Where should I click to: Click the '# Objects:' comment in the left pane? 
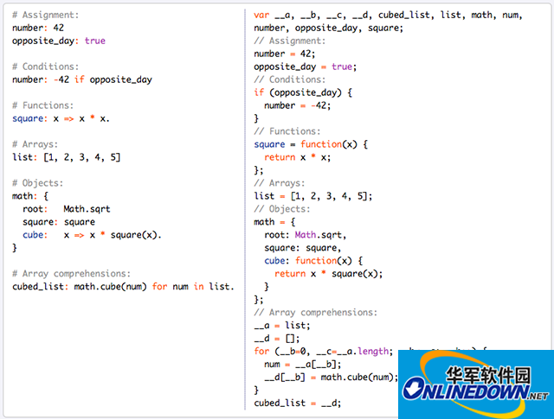[x=37, y=183]
